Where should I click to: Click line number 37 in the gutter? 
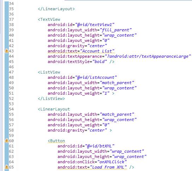tap(11, 19)
